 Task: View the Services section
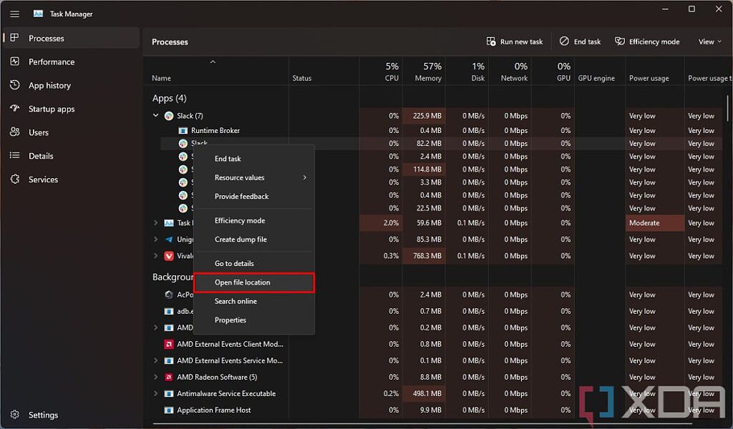point(44,179)
